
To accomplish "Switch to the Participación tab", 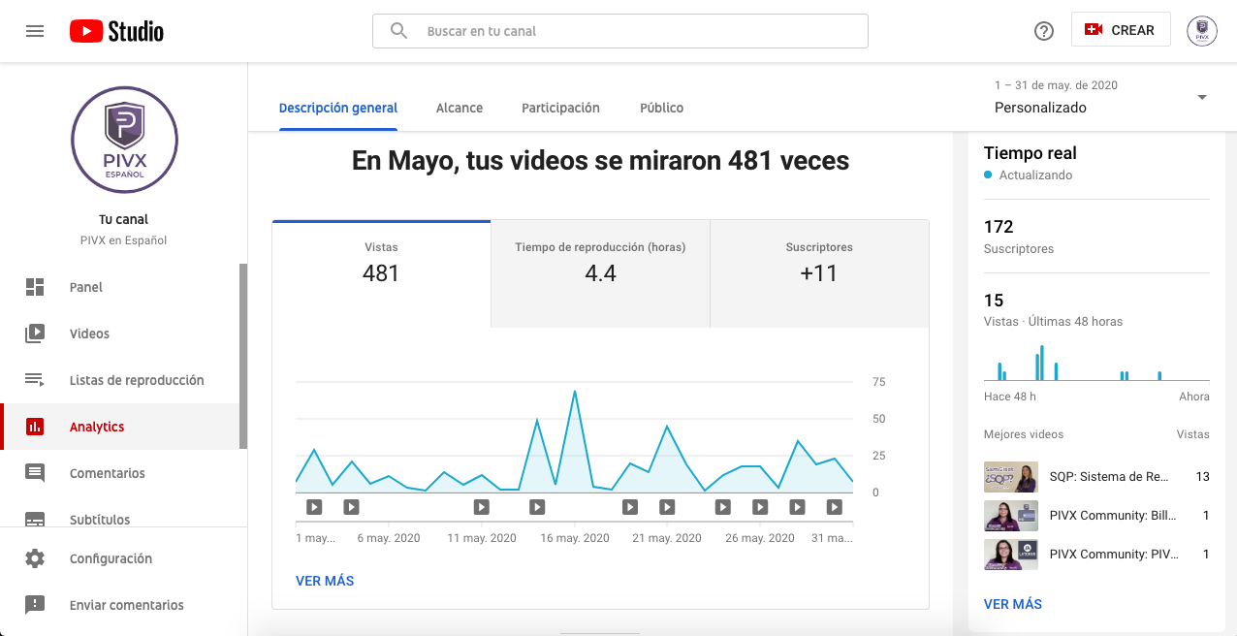I will pos(560,108).
